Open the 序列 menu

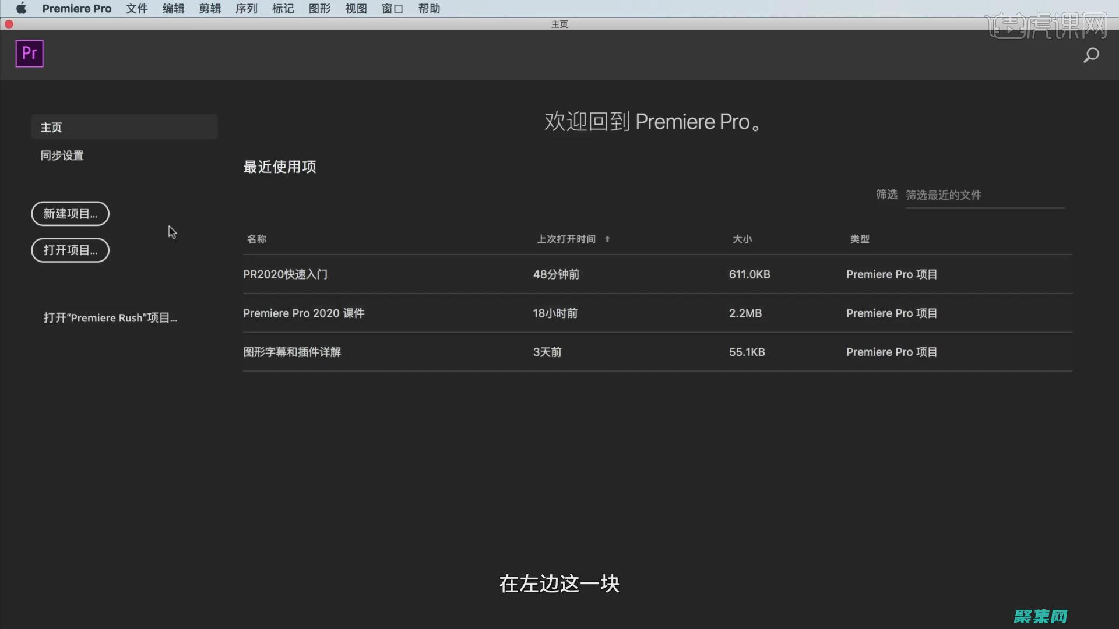pos(246,9)
